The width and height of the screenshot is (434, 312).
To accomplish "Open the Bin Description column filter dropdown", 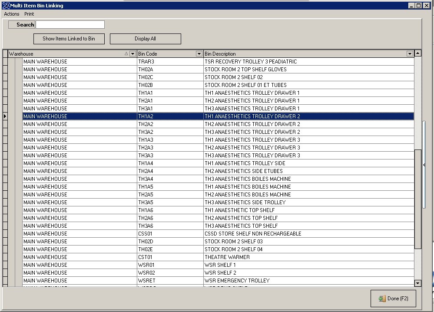I will coord(409,53).
